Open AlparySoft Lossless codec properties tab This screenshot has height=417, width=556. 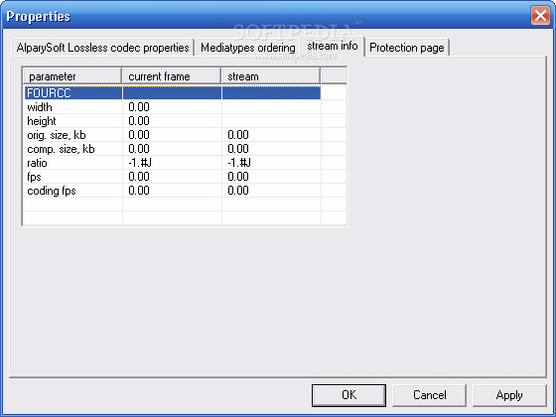coord(103,48)
